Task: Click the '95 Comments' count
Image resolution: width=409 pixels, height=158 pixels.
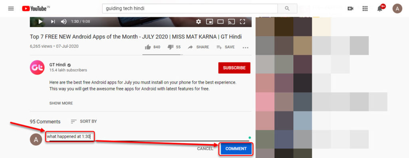Action: (45, 122)
